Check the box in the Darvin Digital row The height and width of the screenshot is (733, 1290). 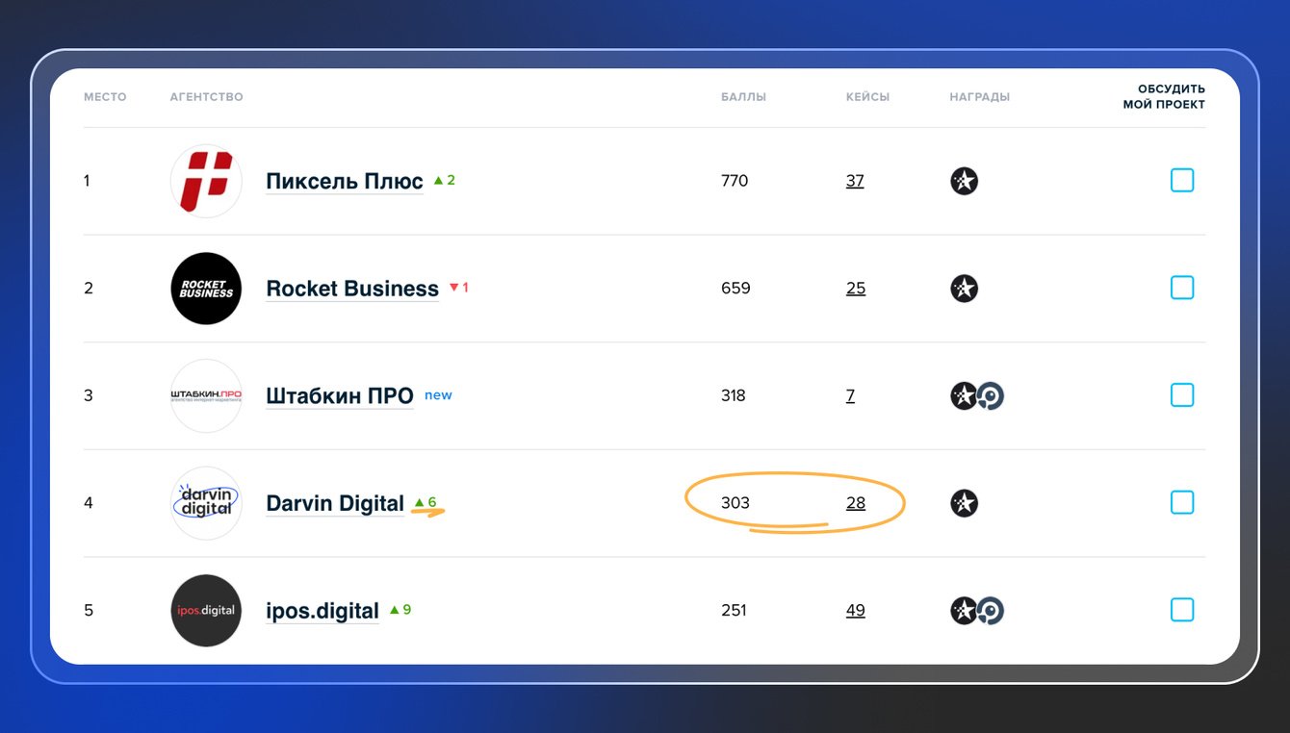point(1182,502)
